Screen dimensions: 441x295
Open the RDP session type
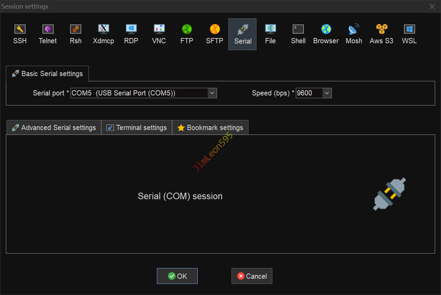coord(131,34)
